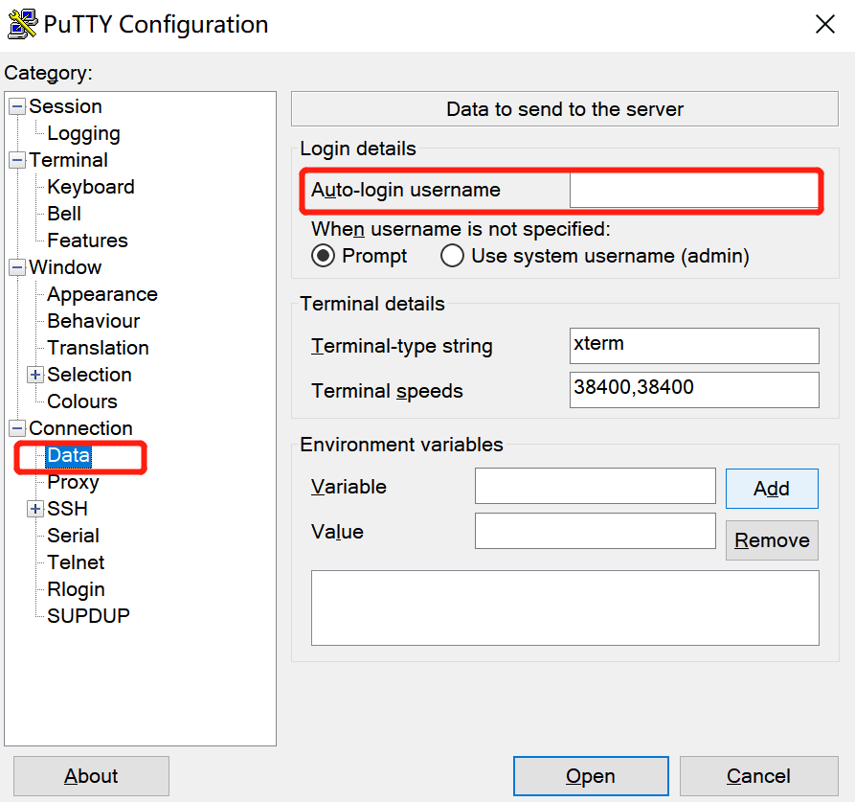Close the PuTTY Configuration window
Viewport: 855px width, 802px height.
[824, 25]
